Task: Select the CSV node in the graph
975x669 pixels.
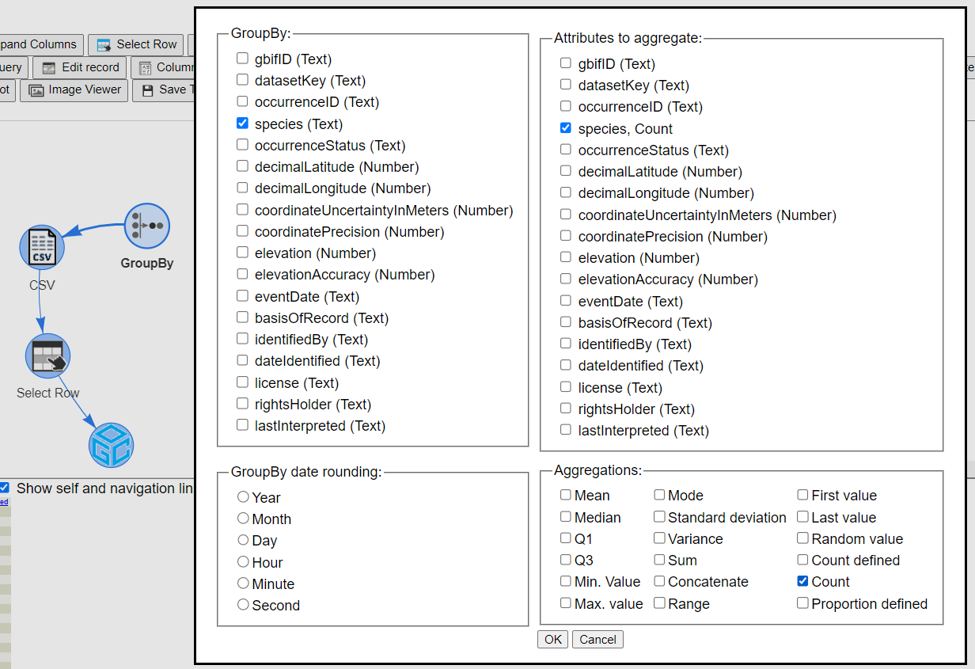Action: [x=42, y=247]
